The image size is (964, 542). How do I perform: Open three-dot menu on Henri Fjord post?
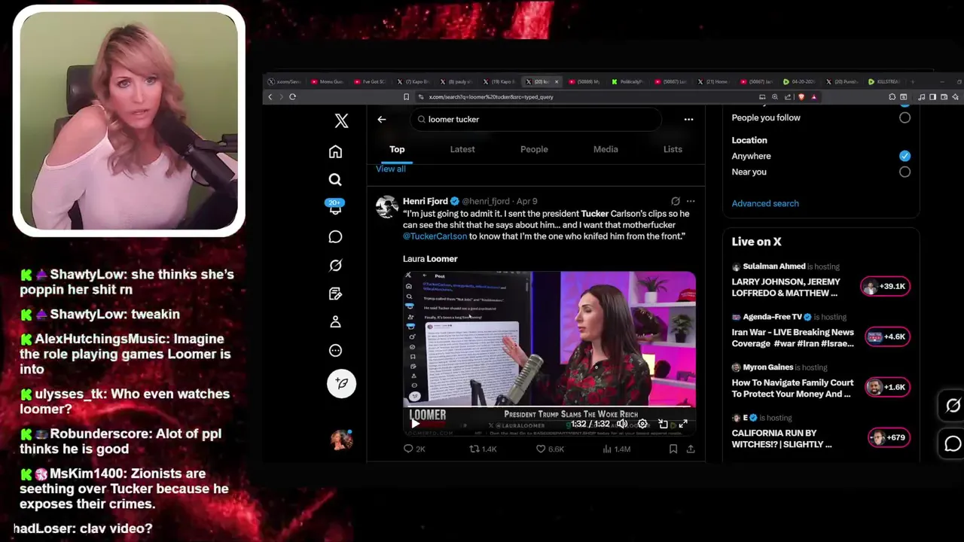[691, 201]
